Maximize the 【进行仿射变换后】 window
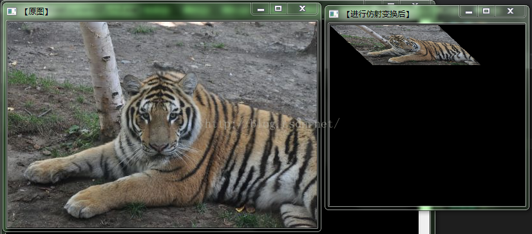The image size is (532, 234). pos(486,11)
